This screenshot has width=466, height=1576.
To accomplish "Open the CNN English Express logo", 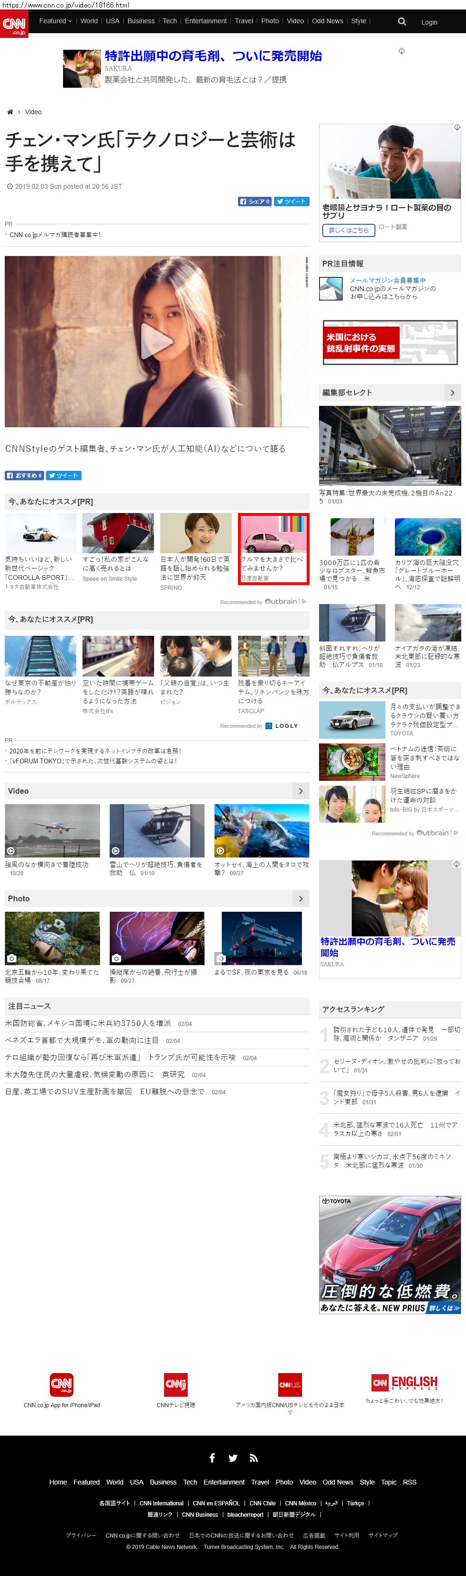I will coord(404,1383).
